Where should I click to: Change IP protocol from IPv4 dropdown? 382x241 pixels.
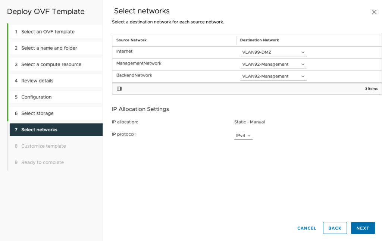click(x=243, y=136)
